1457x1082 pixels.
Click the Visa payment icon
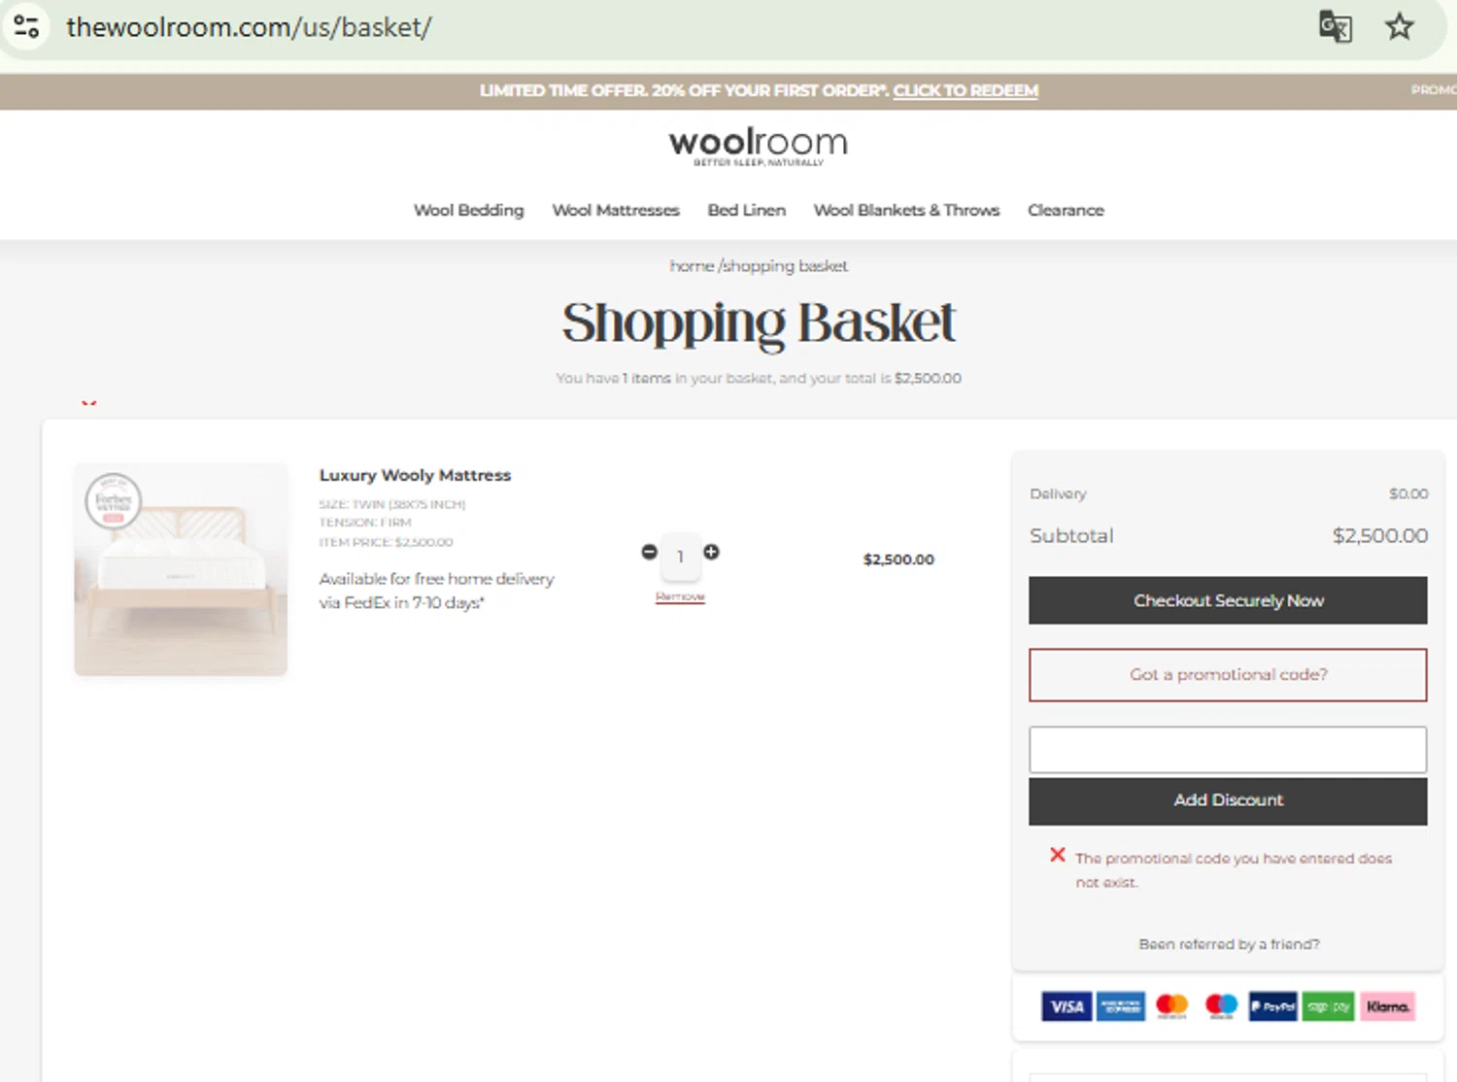click(x=1067, y=1006)
